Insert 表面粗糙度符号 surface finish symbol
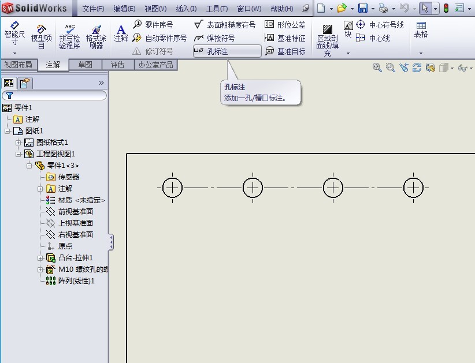This screenshot has height=363, width=475. click(224, 25)
